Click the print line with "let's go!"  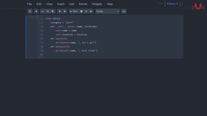[x=76, y=43]
